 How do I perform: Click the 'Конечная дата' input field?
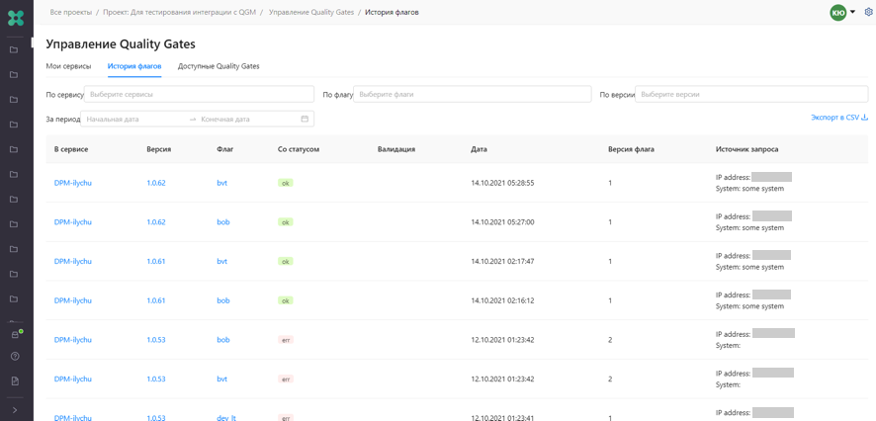[x=247, y=119]
